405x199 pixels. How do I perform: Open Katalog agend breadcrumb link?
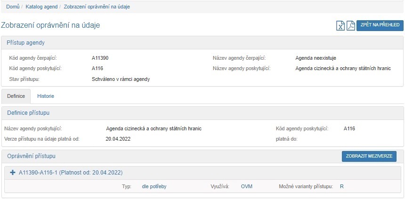[x=41, y=7]
